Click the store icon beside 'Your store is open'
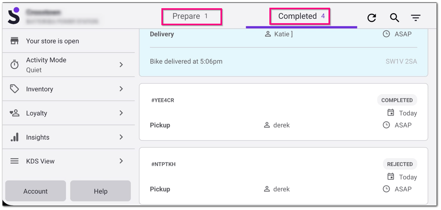Image resolution: width=441 pixels, height=210 pixels. [14, 41]
